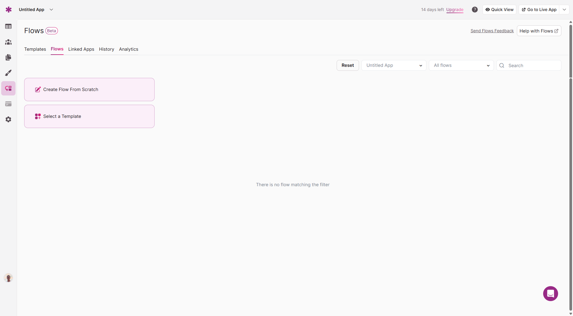Viewport: 573px width, 316px height.
Task: Click the Reset filter button
Action: click(348, 65)
